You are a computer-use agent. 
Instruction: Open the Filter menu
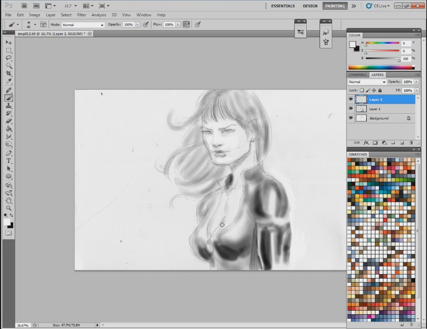[82, 15]
